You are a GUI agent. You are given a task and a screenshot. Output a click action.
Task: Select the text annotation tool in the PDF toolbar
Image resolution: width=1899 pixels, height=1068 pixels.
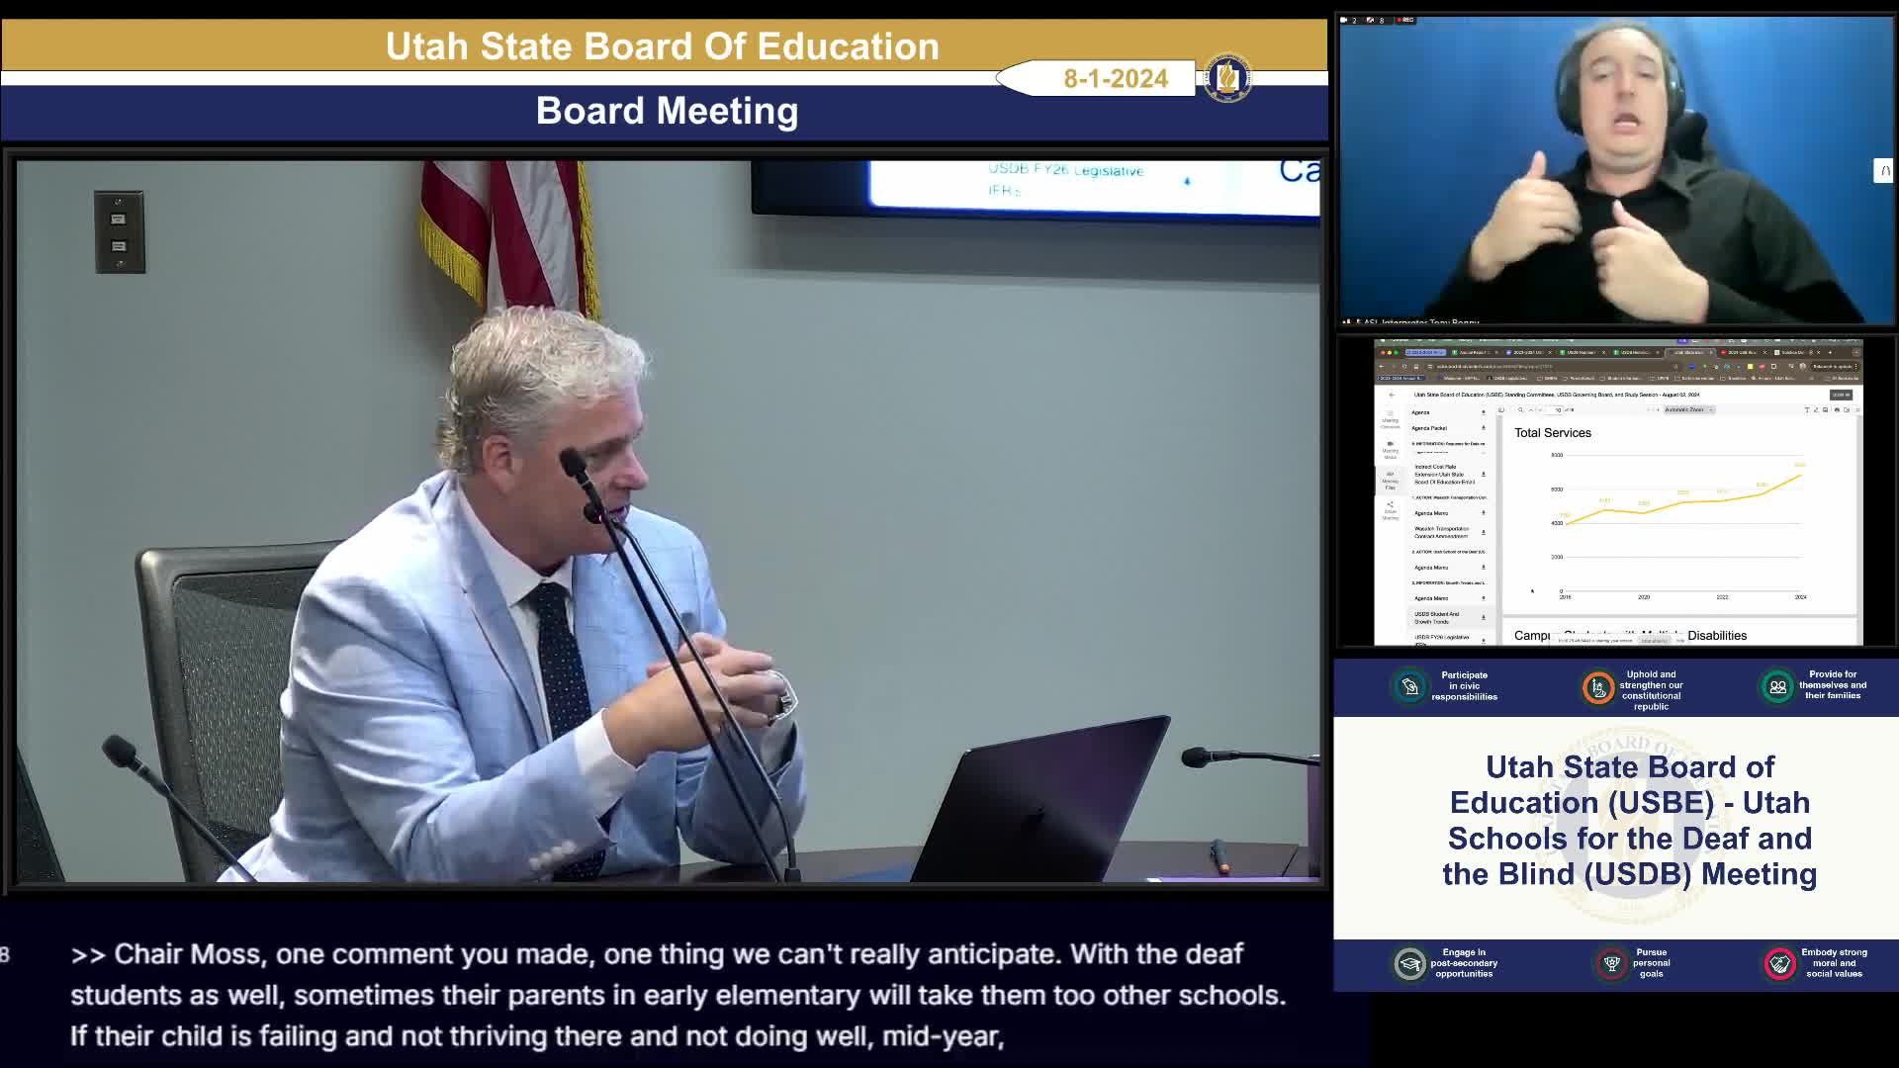click(1807, 409)
